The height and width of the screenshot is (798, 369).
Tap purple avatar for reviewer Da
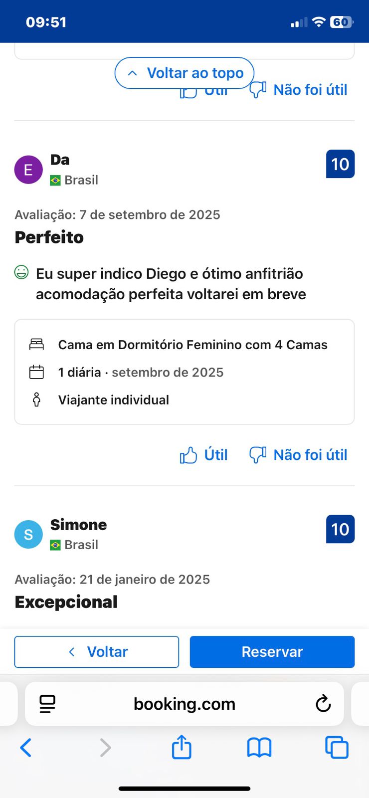coord(28,170)
